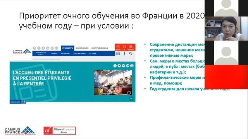Image resolution: width=248 pixels, height=139 pixels.
Task: Click the breadcrumb line under the blue menu
Action: pyautogui.click(x=46, y=59)
